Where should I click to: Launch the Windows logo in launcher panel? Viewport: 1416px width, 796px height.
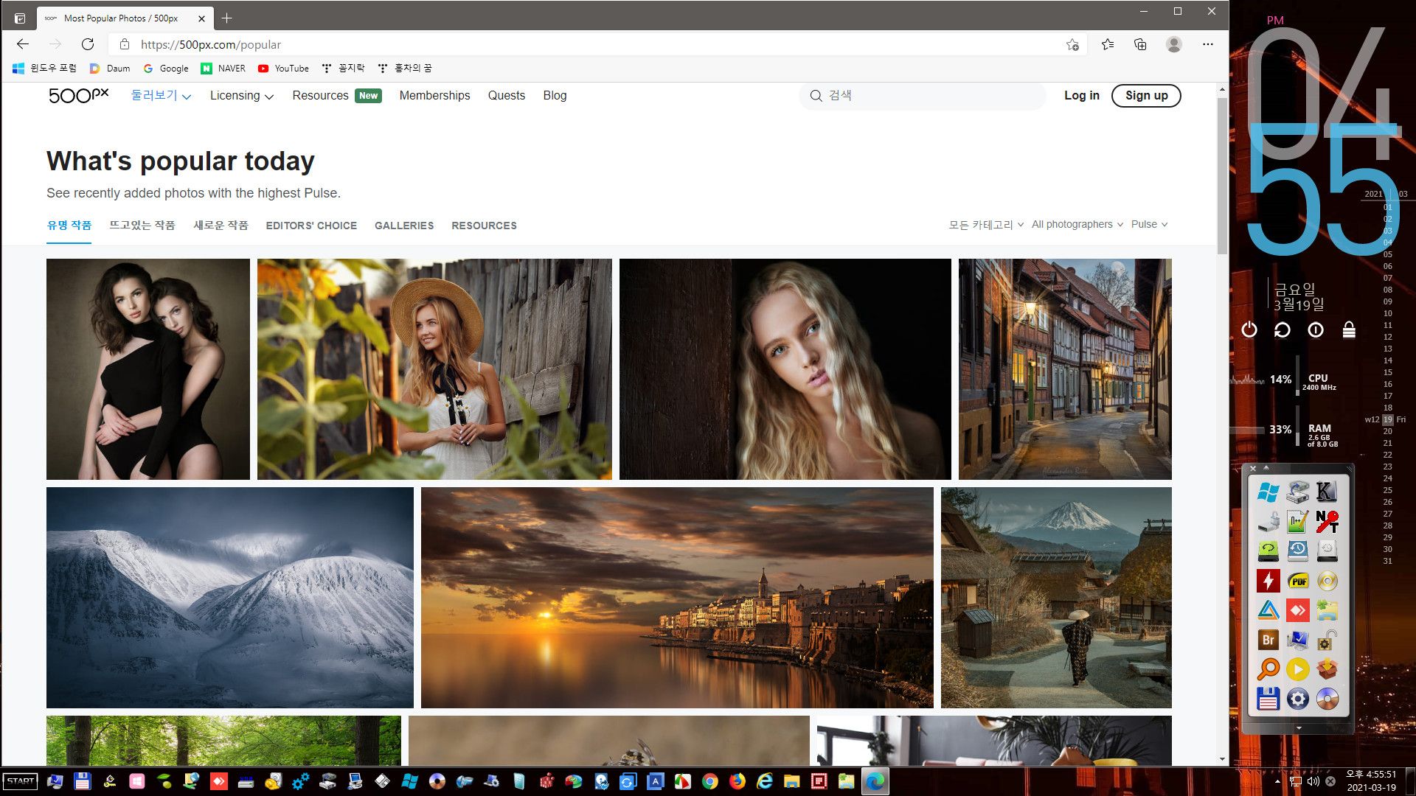(x=1268, y=492)
